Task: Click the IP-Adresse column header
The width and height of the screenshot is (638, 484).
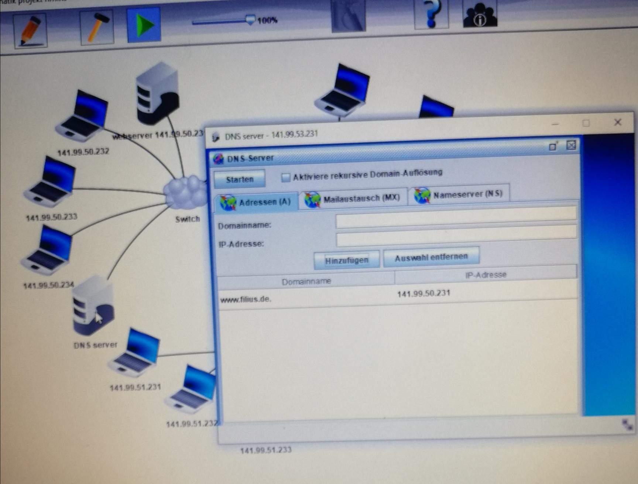Action: click(x=486, y=275)
